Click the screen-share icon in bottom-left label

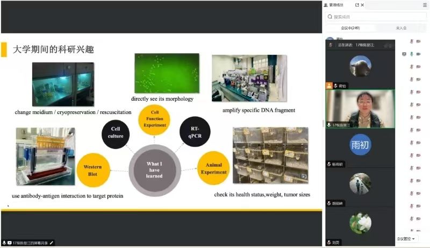(9, 243)
